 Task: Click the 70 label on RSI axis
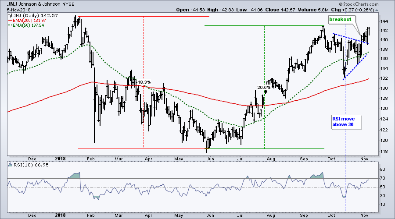[x=383, y=178]
